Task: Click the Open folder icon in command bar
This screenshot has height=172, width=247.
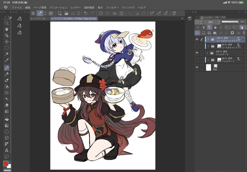Action: click(x=66, y=13)
